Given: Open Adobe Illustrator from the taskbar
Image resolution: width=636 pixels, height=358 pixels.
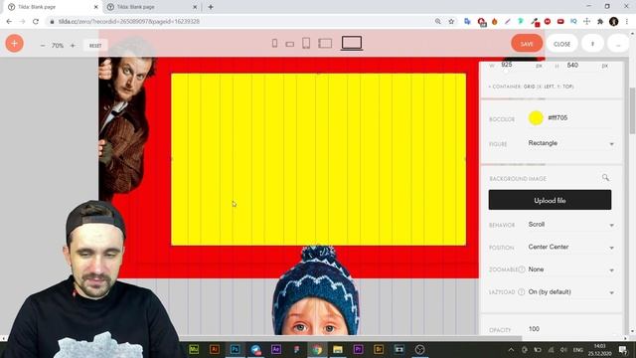Looking at the screenshot, I should pos(215,349).
